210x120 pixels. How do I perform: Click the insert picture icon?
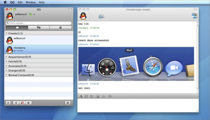click(98, 96)
